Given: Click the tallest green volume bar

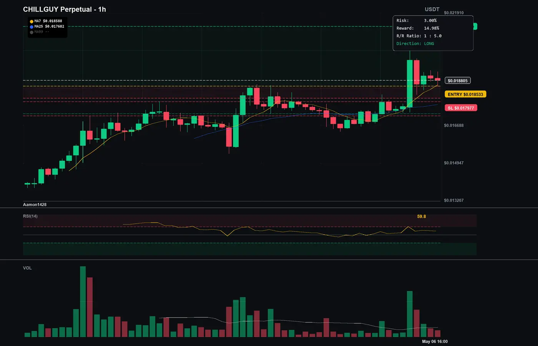Looking at the screenshot, I should click(83, 301).
